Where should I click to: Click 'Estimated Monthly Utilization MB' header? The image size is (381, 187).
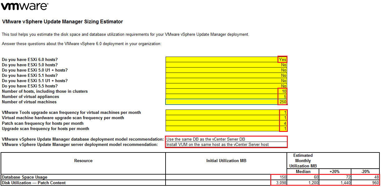click(x=303, y=161)
